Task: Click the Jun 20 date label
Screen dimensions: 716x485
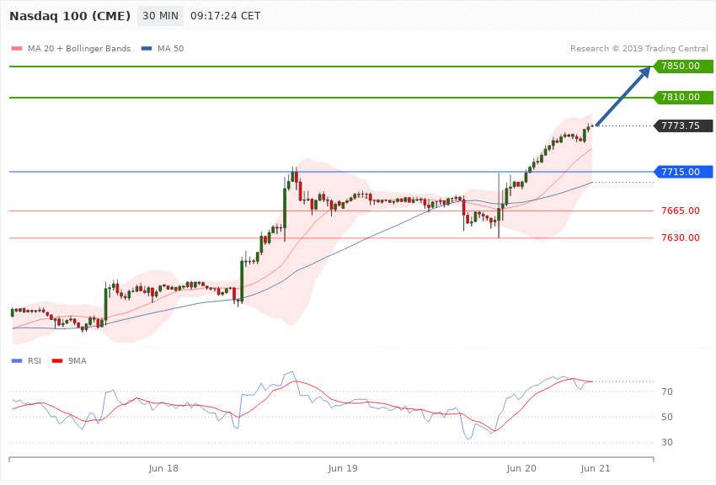Action: (x=521, y=468)
